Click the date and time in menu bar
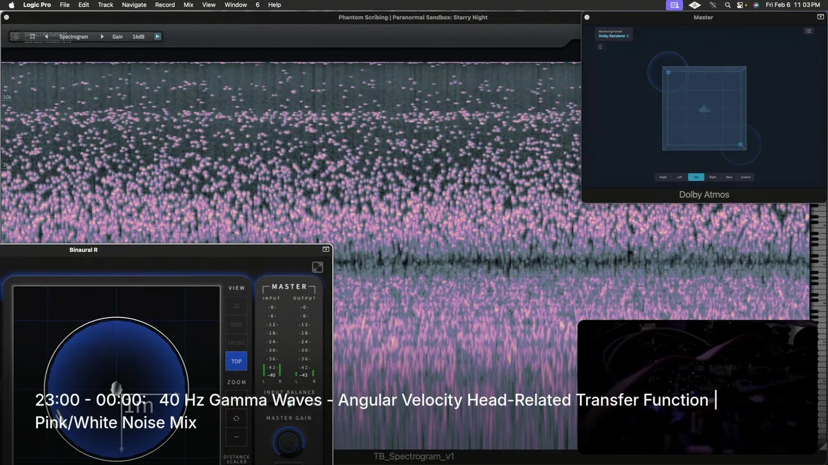Screen dimensions: 828x465 pos(793,5)
